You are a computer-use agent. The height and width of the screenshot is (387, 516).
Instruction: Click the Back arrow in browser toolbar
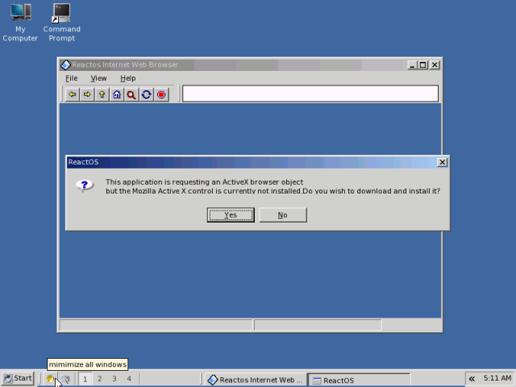click(x=73, y=94)
